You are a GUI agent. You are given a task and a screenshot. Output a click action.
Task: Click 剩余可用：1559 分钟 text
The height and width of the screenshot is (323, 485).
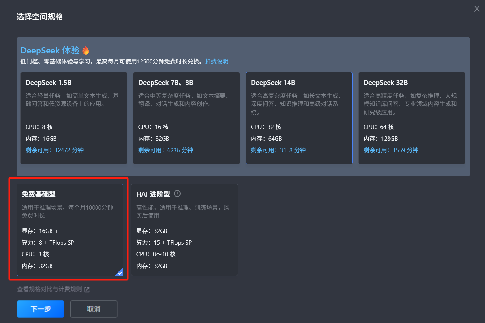click(x=391, y=150)
